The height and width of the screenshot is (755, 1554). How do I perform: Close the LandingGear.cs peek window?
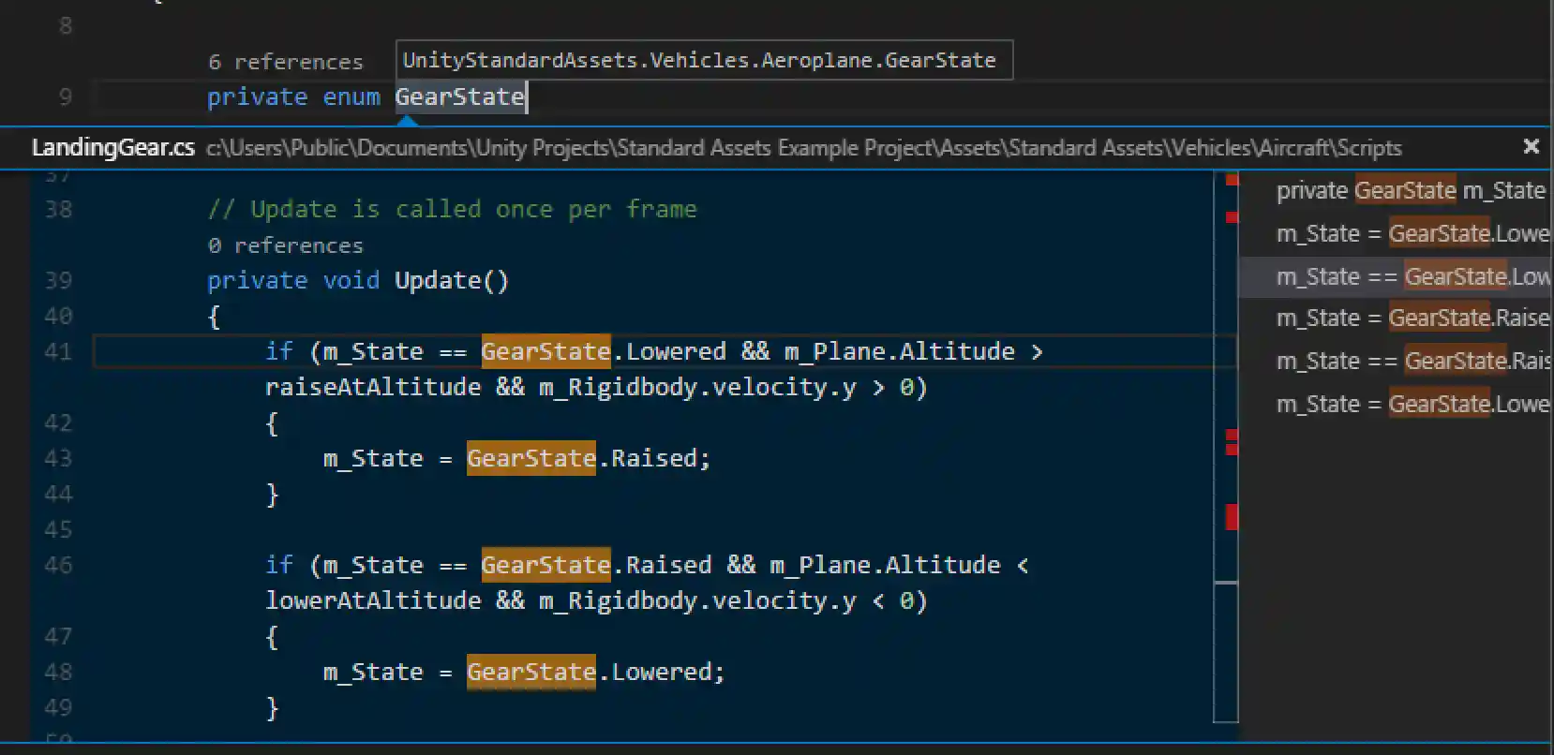pyautogui.click(x=1531, y=146)
